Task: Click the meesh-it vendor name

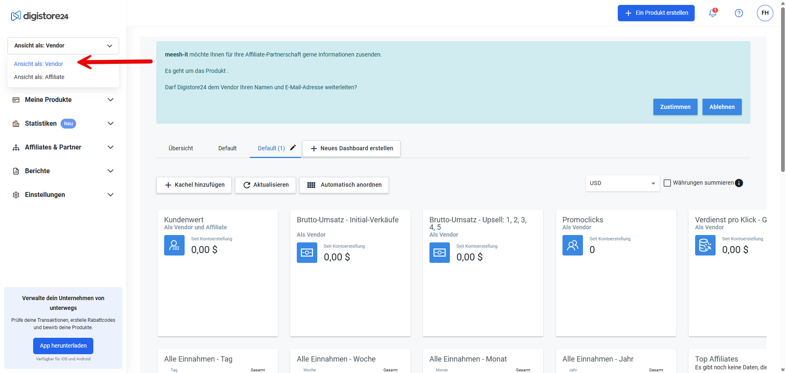Action: click(x=176, y=54)
